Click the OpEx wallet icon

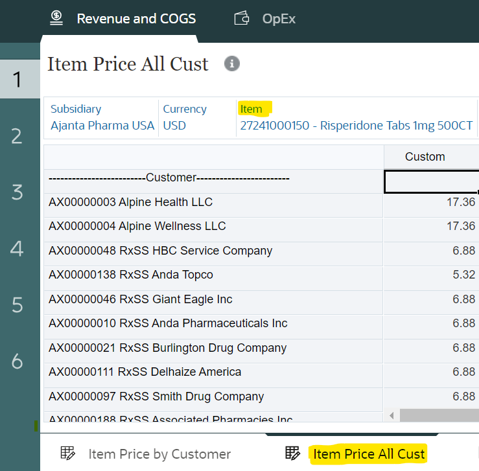coord(242,19)
